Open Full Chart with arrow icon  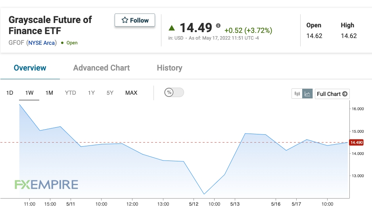tap(332, 94)
